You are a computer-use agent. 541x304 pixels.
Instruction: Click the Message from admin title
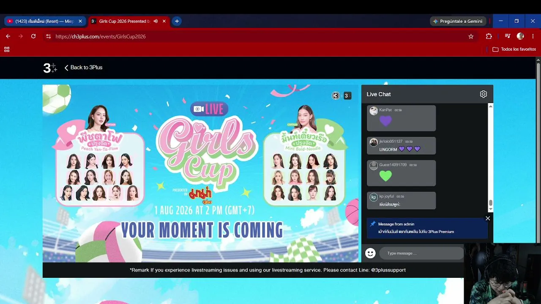tap(396, 224)
